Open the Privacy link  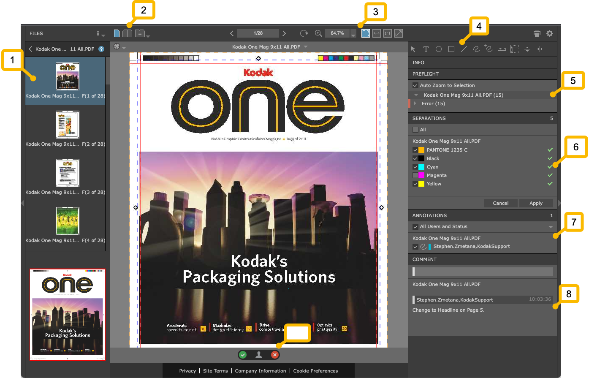(x=187, y=371)
